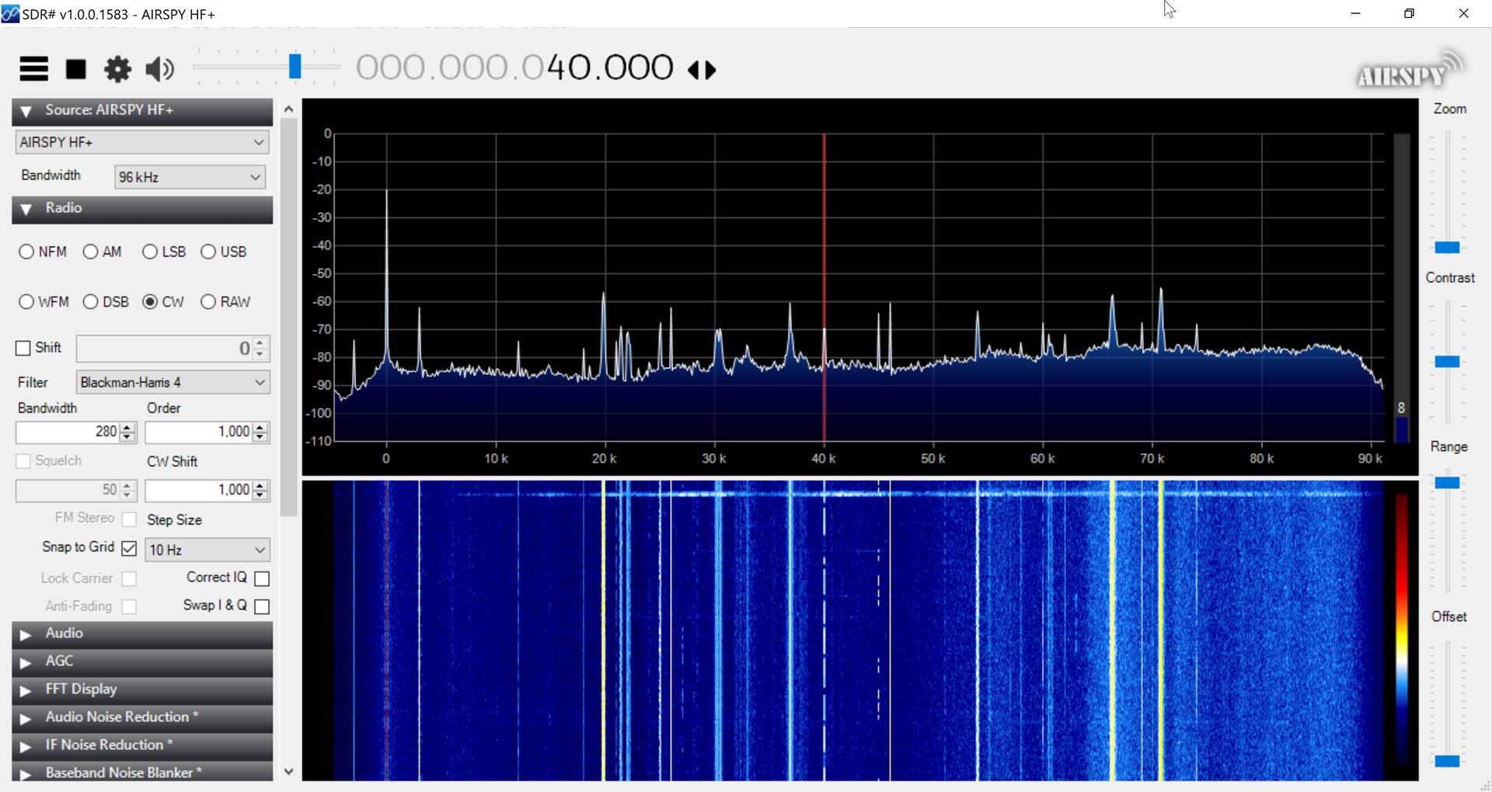1492x792 pixels.
Task: Disable Snap to Grid
Action: click(130, 548)
